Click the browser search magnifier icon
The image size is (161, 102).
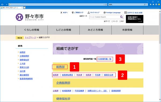pos(145,5)
